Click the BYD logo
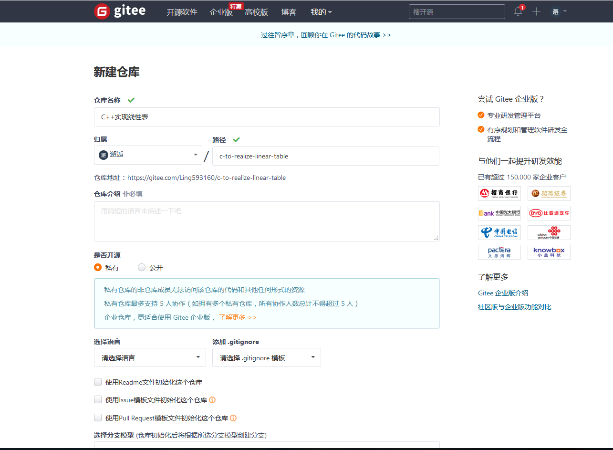Screen dimensions: 613x450 tap(549, 213)
